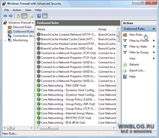Image resolution: width=159 pixels, height=138 pixels.
Task: Click the Export List icon in Actions pane
Action: (125, 70)
